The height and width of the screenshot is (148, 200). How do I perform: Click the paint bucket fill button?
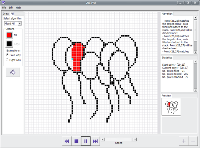(13, 72)
